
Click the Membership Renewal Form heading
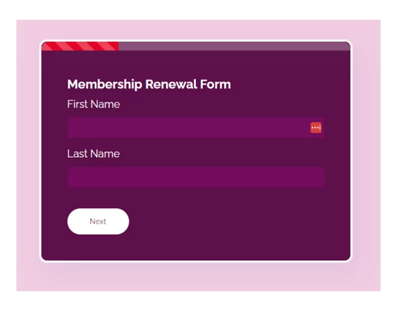(x=149, y=85)
